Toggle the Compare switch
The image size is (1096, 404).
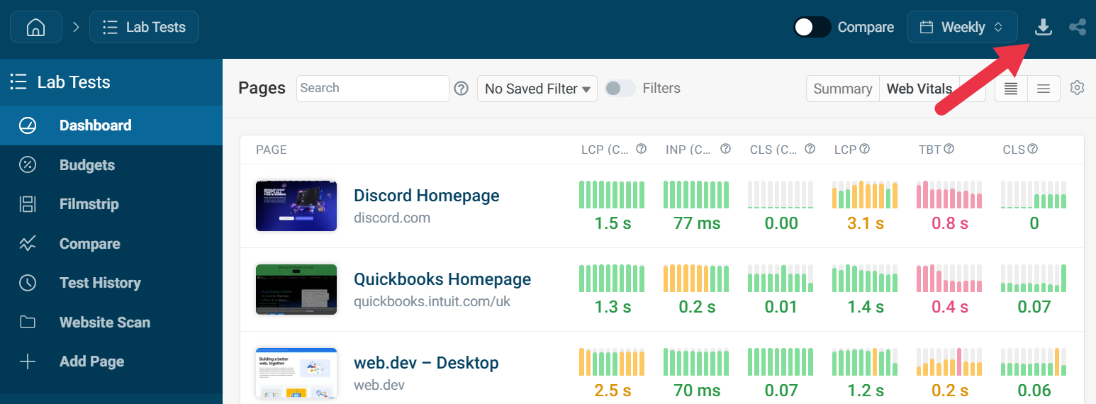tap(812, 27)
